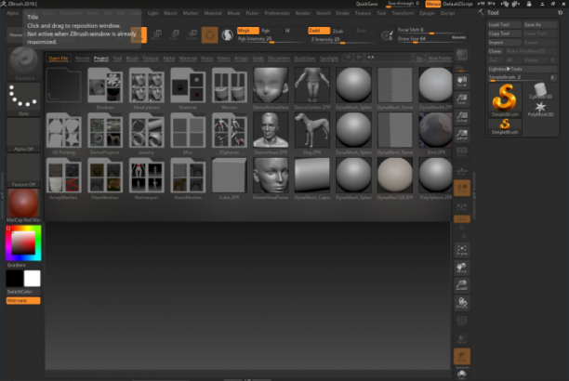The width and height of the screenshot is (569, 381).
Task: Click the New Folder button
Action: [439, 58]
